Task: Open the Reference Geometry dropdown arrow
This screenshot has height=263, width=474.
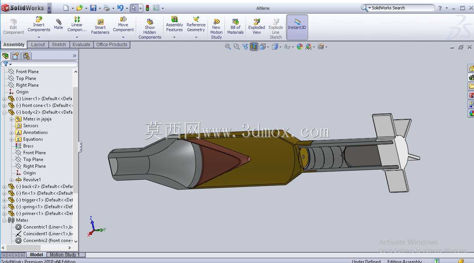Action: click(196, 37)
